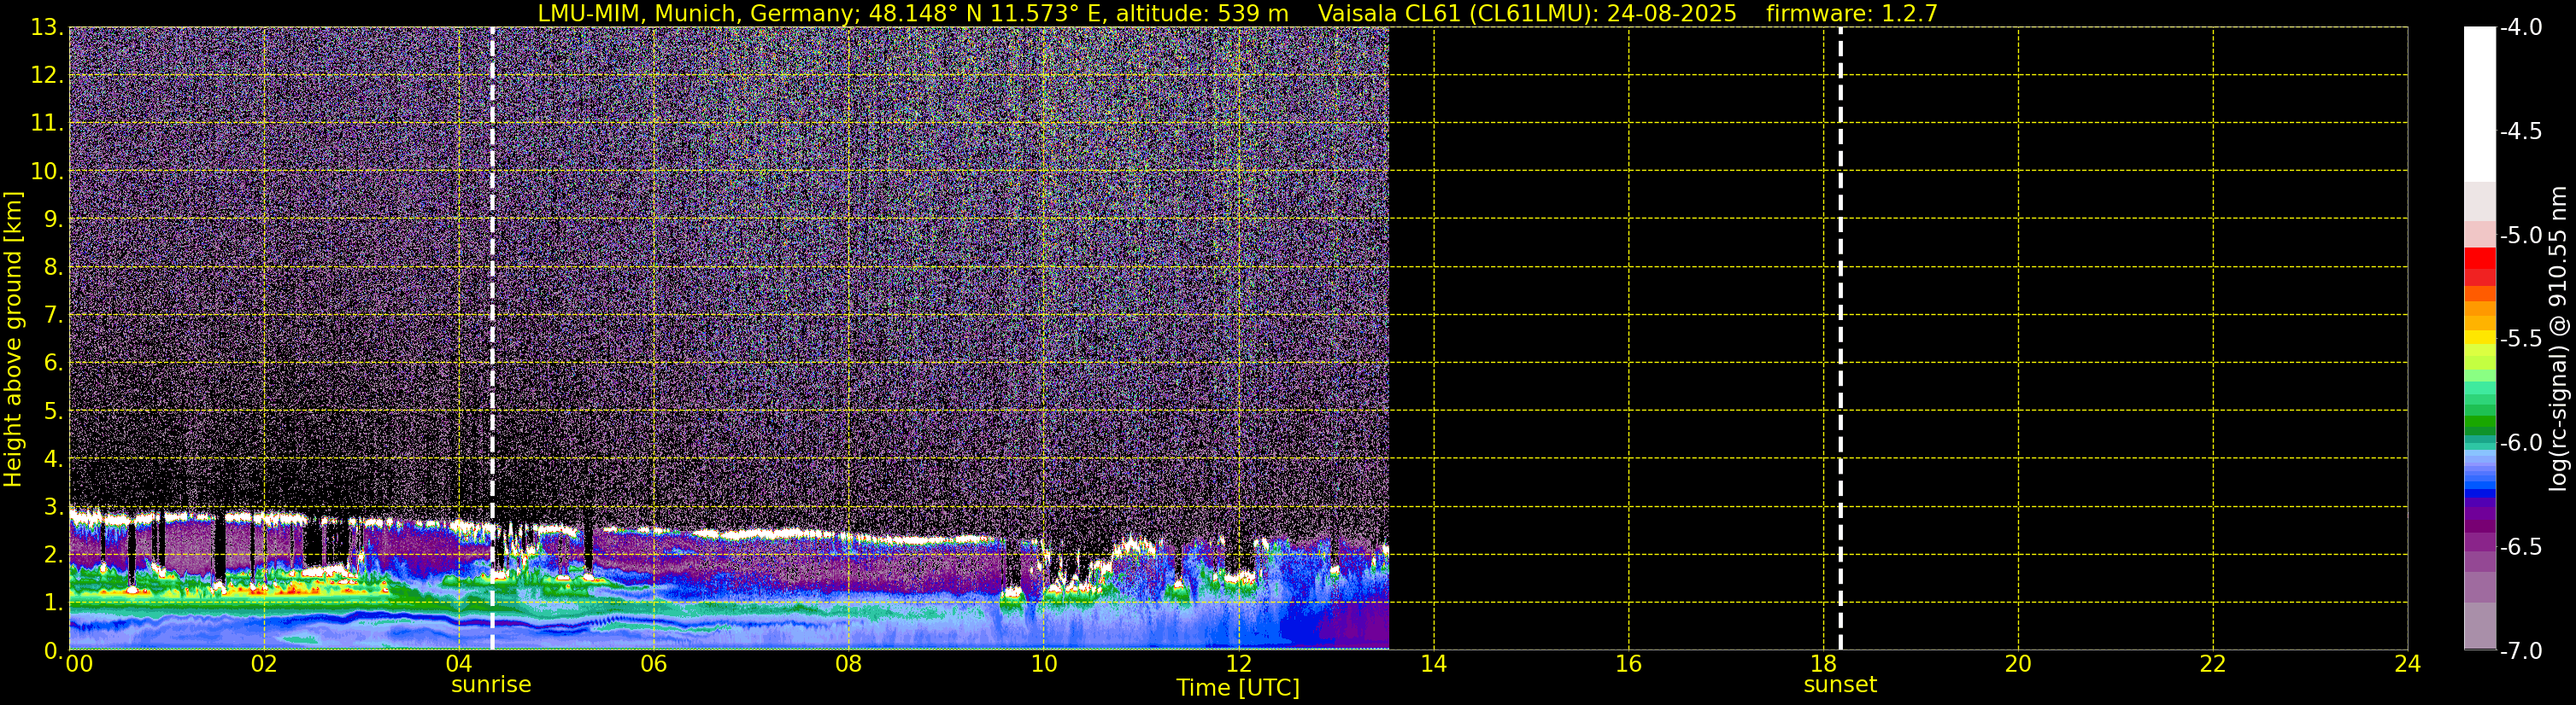Click the dashed white sunset marker line
Image resolution: width=2576 pixels, height=705 pixels.
click(x=1840, y=339)
